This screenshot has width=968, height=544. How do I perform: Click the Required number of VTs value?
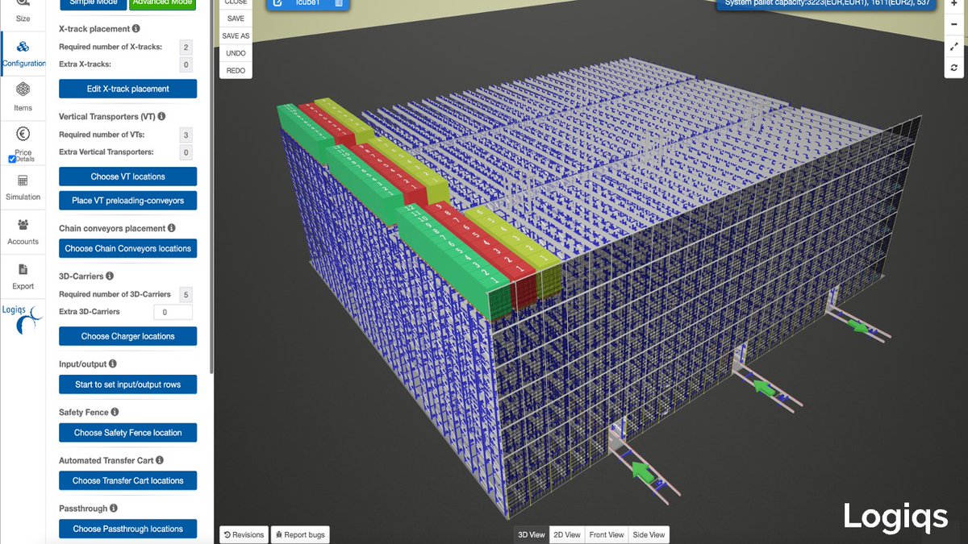click(x=186, y=135)
